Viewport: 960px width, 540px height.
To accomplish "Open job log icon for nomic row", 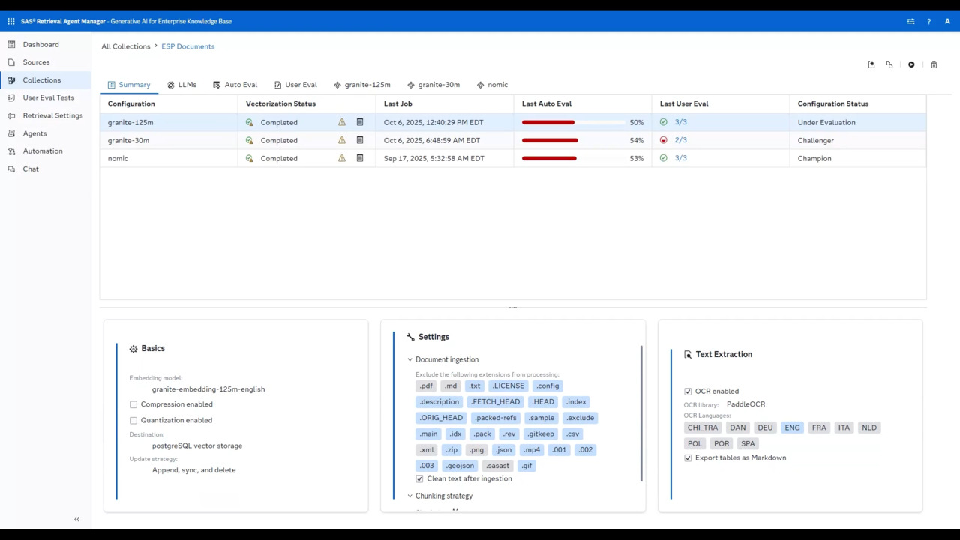I will click(x=360, y=158).
